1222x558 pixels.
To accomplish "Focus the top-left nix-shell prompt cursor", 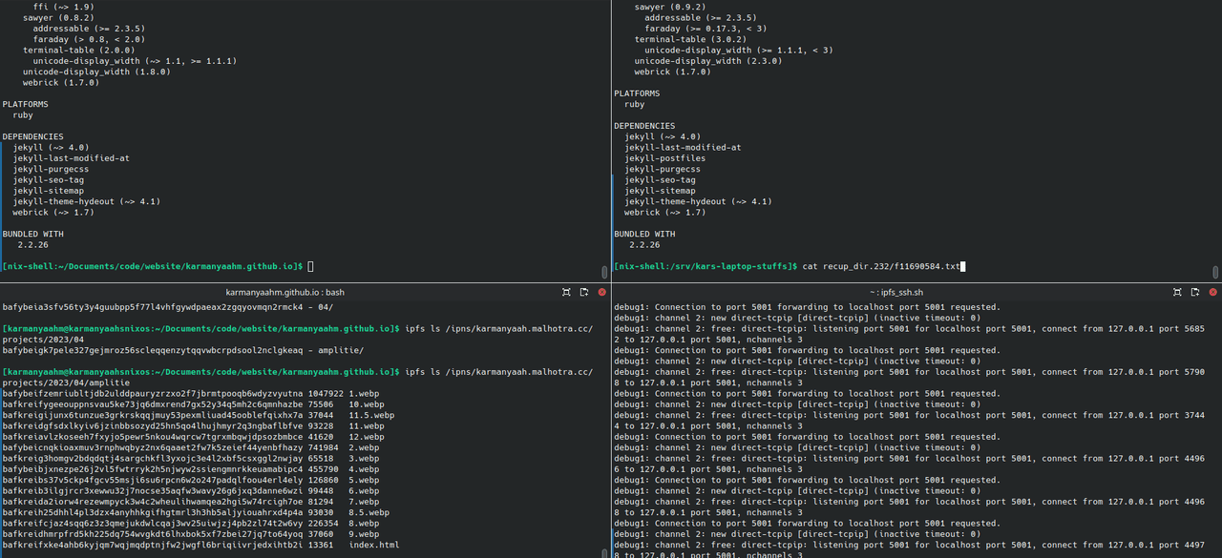I will 310,266.
